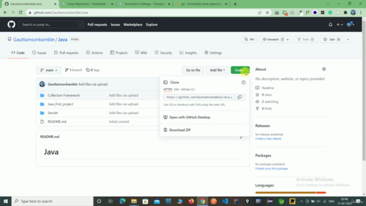The width and height of the screenshot is (366, 206).
Task: Reload the page in browser
Action: pos(21,13)
